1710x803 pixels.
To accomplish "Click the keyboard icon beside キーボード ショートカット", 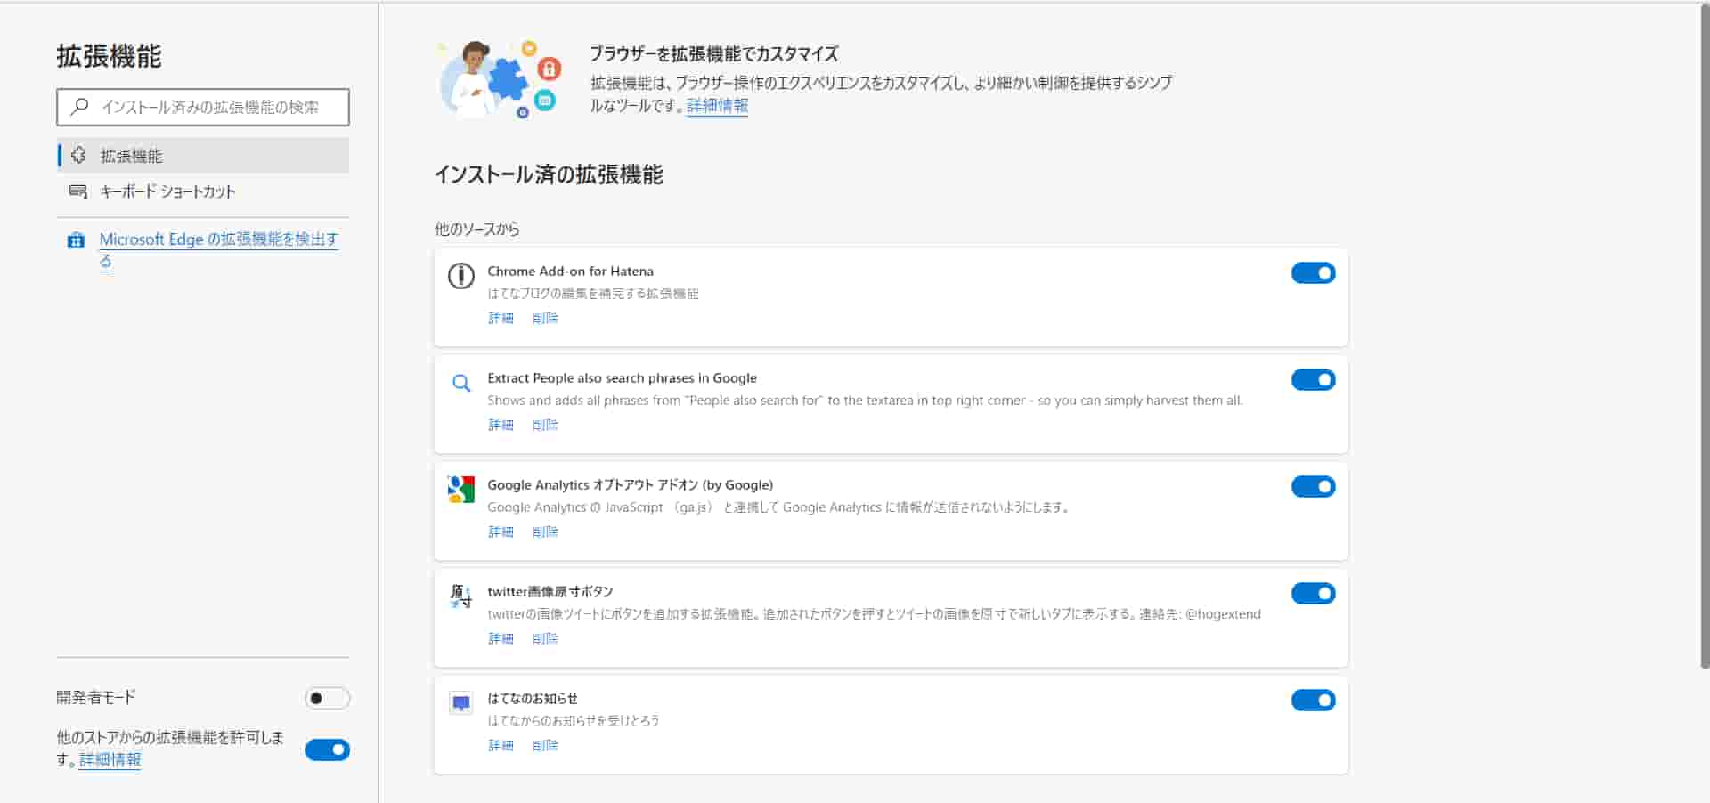I will pyautogui.click(x=78, y=191).
